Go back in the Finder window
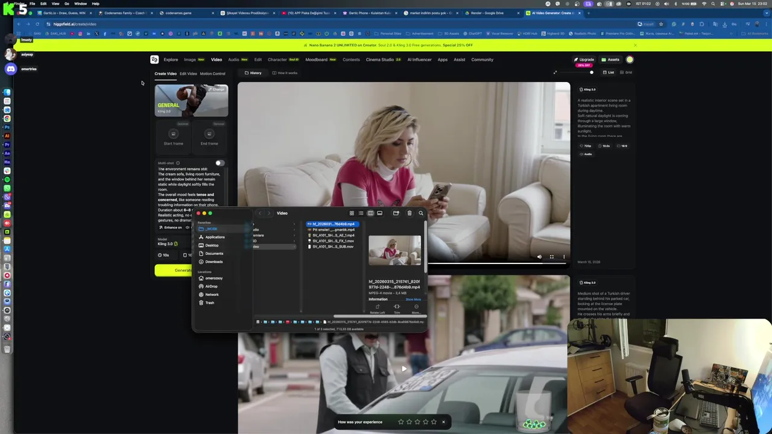Screen dimensions: 772x434 coord(260,213)
